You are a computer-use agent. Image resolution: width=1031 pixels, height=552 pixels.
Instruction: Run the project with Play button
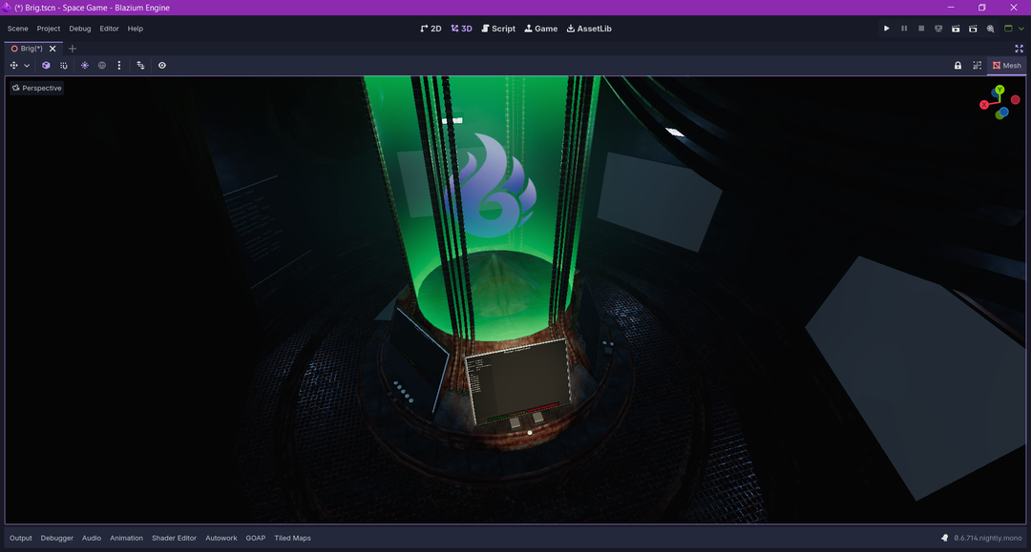tap(886, 29)
